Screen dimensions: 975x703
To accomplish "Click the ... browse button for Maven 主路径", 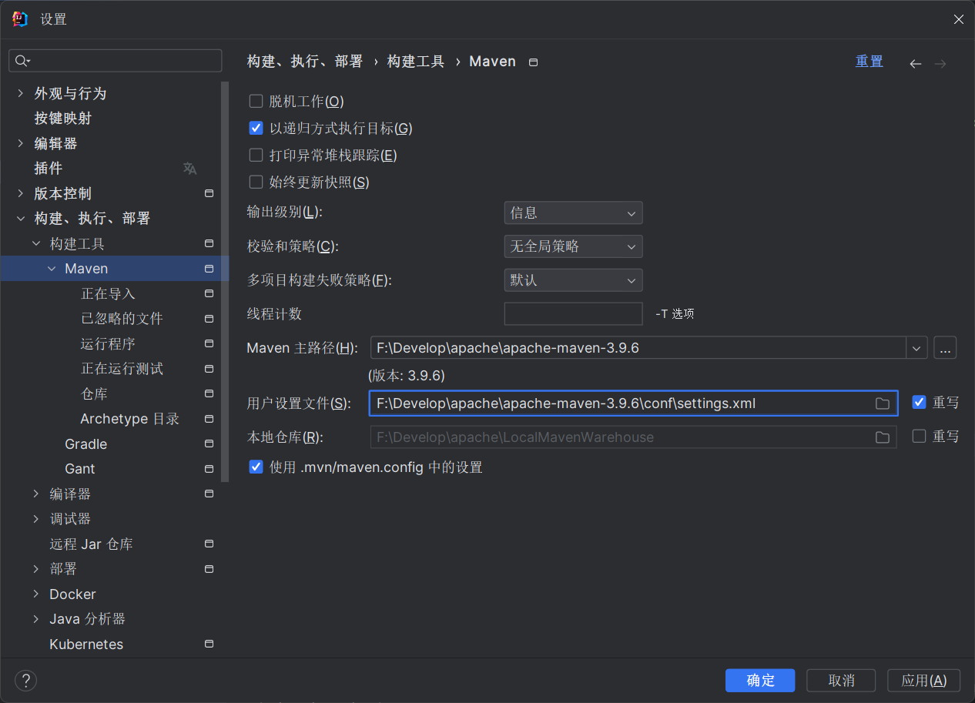I will coord(945,348).
